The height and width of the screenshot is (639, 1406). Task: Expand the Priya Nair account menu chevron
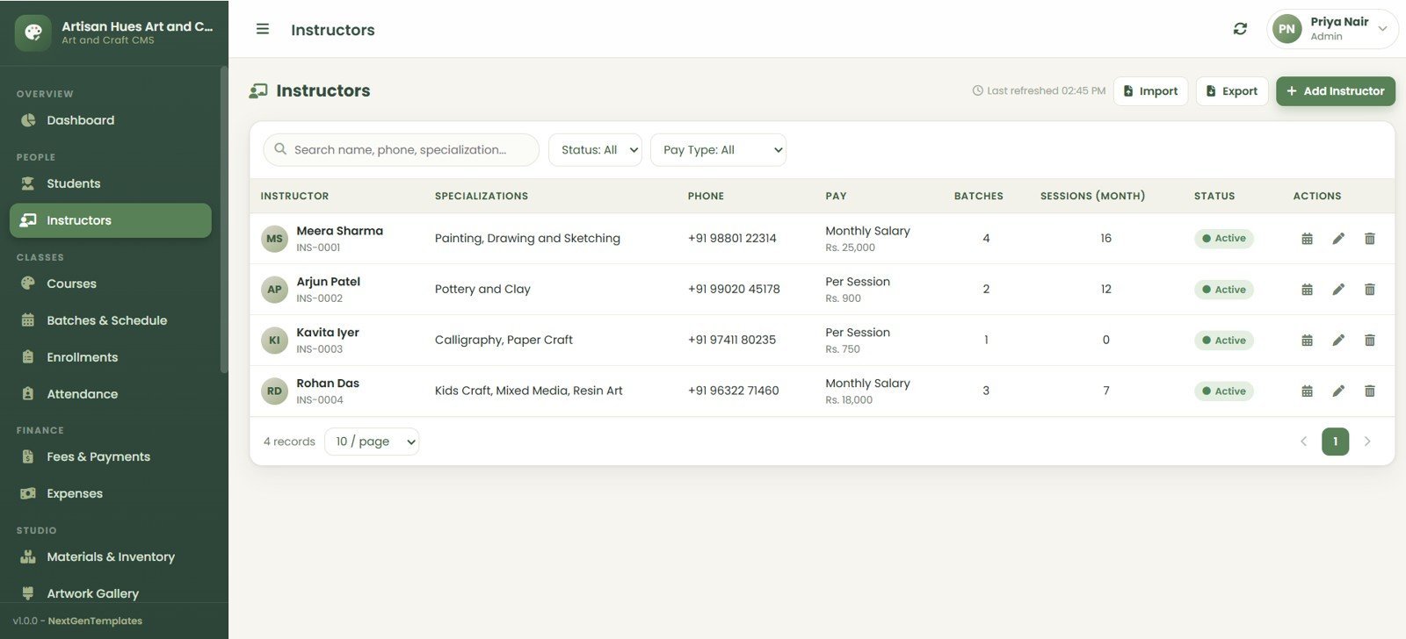1382,29
